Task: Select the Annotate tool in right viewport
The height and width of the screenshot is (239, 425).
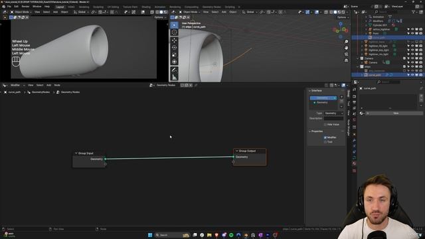Action: click(x=174, y=70)
